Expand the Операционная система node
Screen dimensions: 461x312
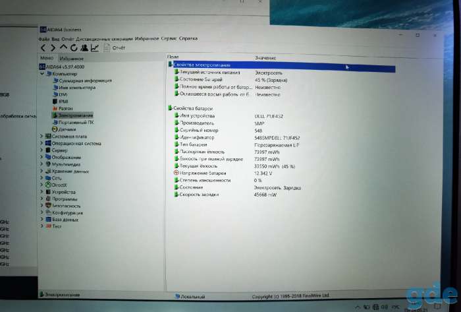[41, 143]
